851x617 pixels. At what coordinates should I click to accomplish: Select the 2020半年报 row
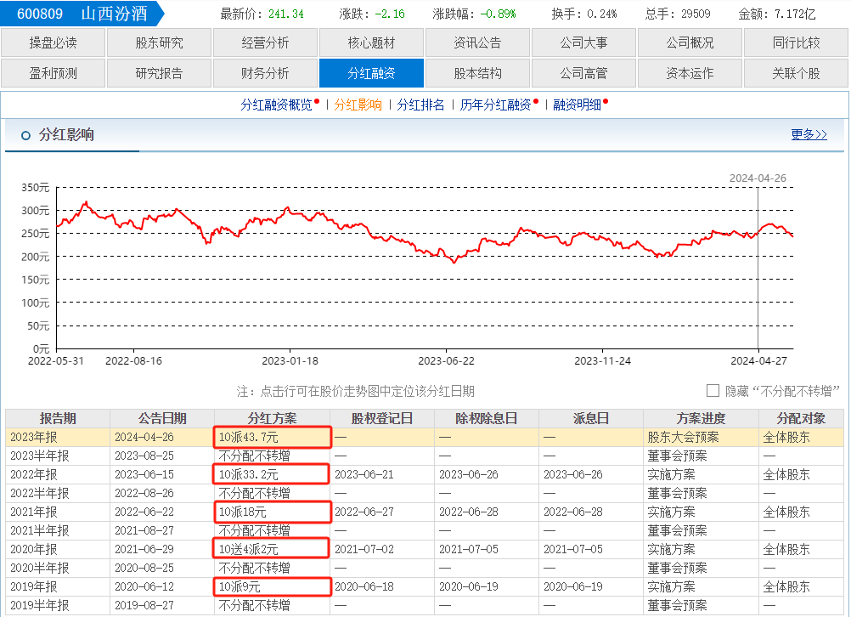coord(425,568)
